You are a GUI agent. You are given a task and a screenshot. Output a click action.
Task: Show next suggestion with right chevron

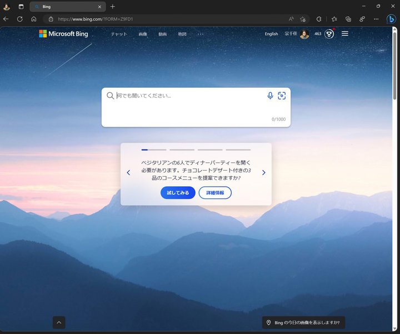click(x=263, y=173)
